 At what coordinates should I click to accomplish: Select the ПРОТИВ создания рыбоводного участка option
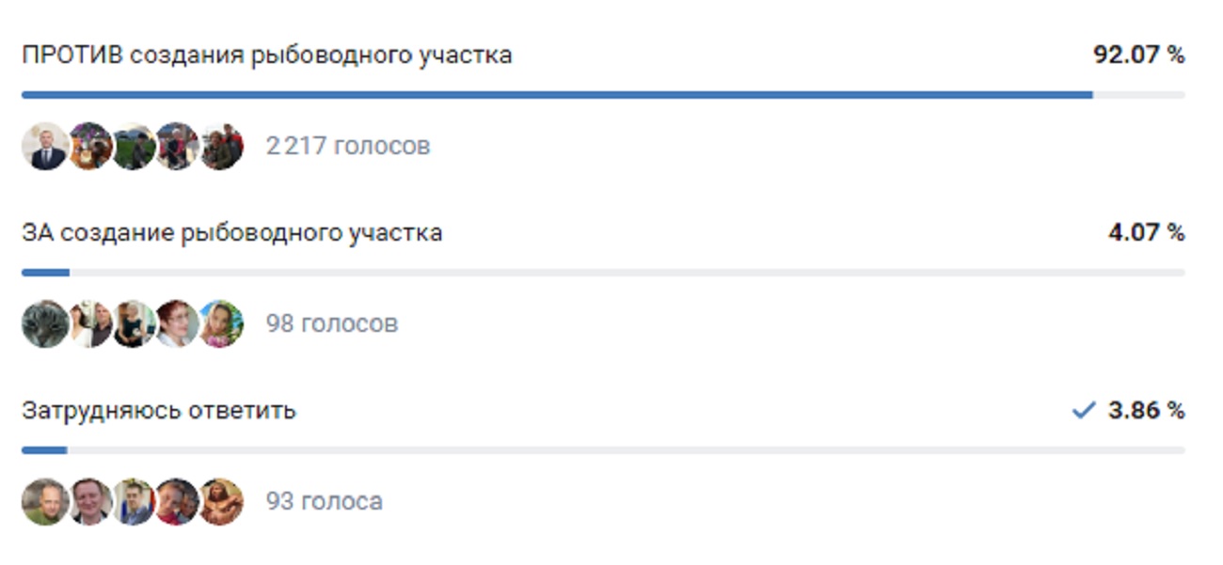coord(267,55)
